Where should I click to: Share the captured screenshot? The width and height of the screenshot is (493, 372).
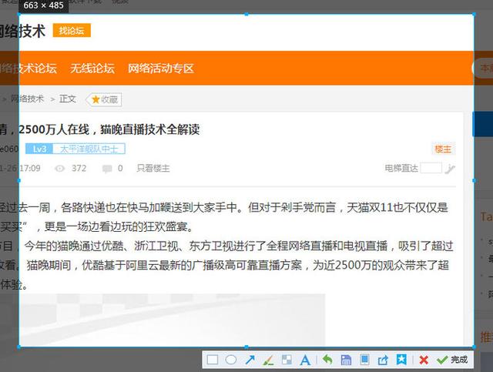(383, 360)
